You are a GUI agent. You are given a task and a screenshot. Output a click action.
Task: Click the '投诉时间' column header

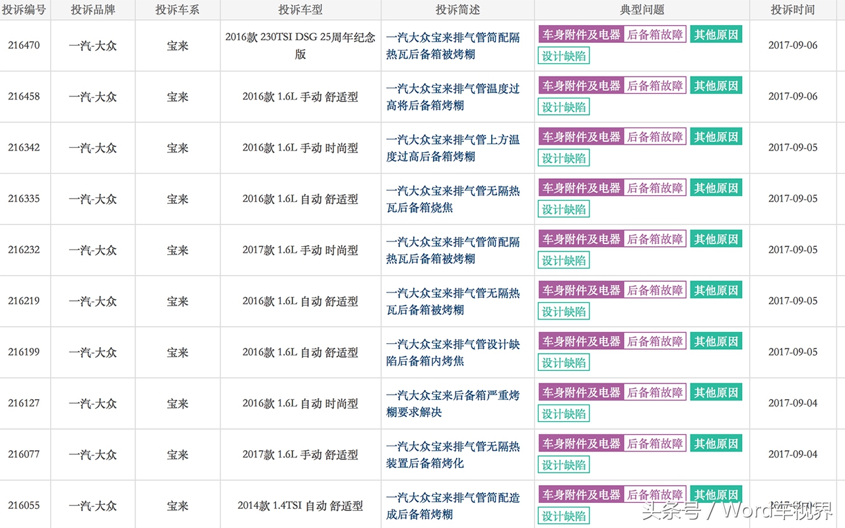[793, 10]
